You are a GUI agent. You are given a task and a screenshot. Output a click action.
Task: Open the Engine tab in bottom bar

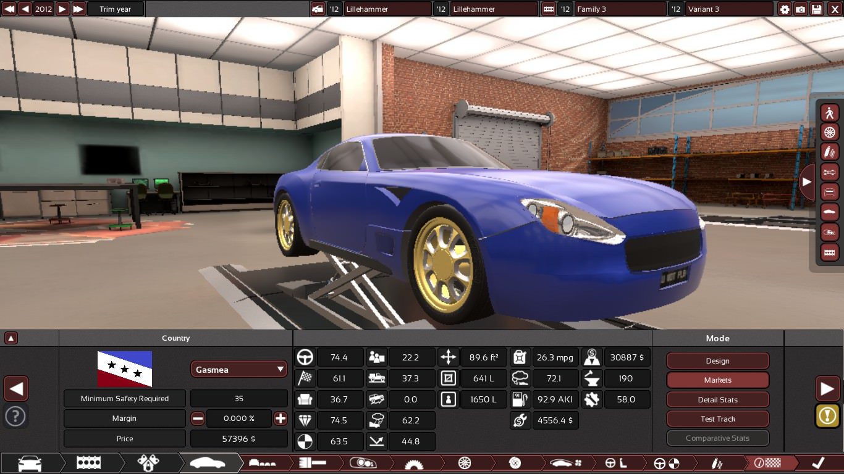pyautogui.click(x=89, y=463)
